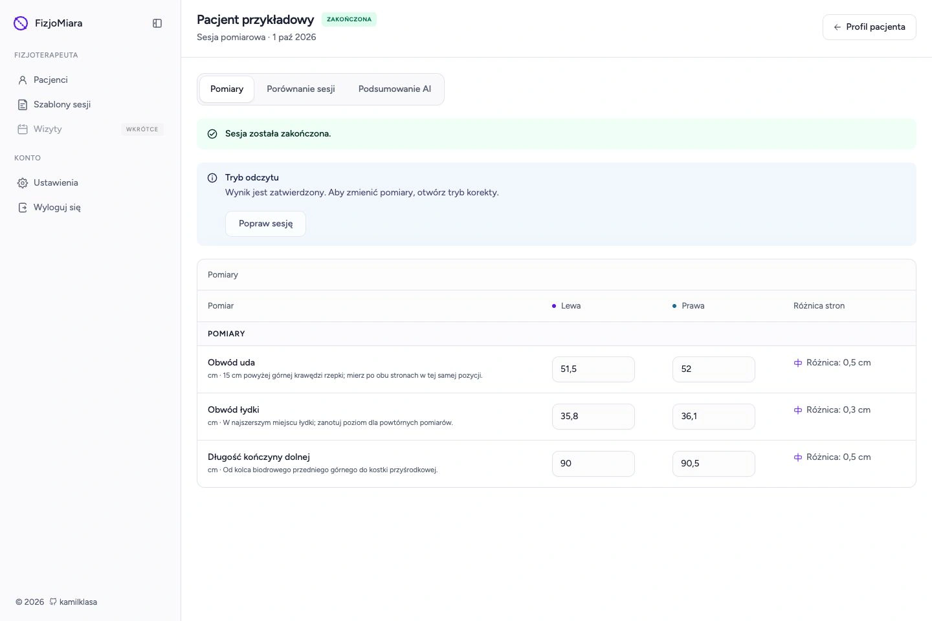Click the Pacjenci person icon

[x=23, y=80]
